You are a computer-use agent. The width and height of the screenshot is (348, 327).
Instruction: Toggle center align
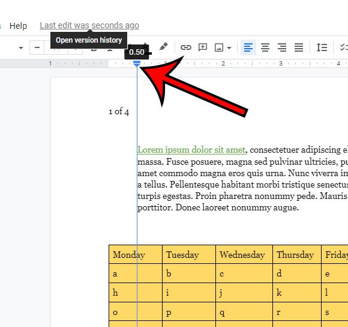tap(265, 47)
